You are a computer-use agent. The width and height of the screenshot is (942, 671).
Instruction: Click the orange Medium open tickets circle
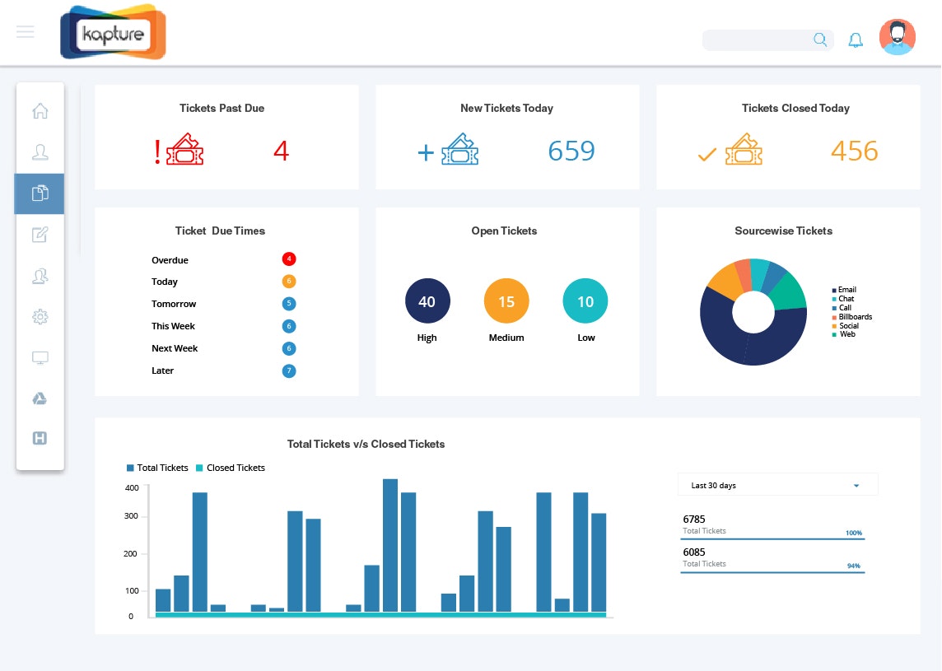(x=506, y=301)
